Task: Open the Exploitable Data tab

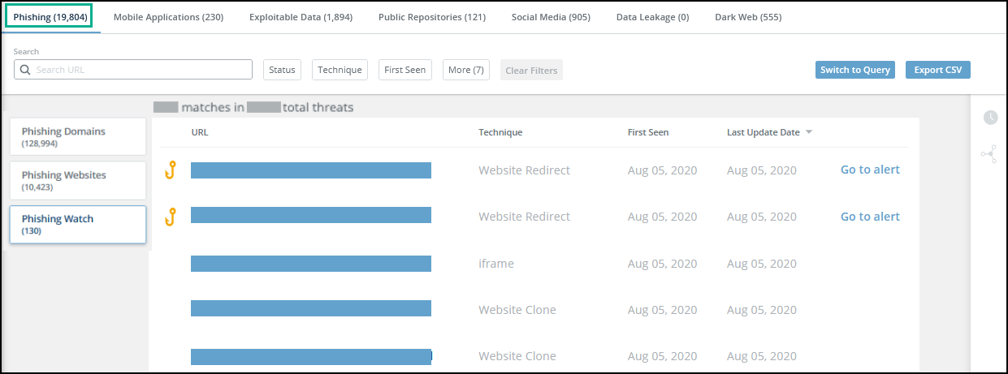Action: pyautogui.click(x=301, y=17)
